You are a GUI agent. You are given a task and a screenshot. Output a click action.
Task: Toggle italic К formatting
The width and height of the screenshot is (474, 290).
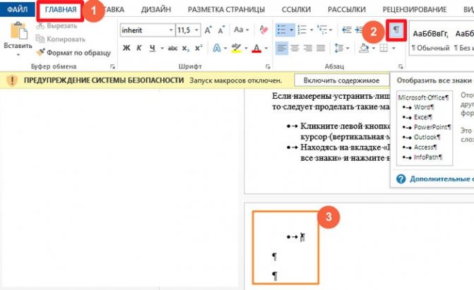[139, 48]
